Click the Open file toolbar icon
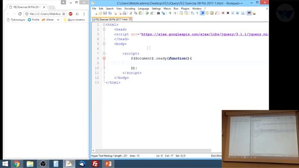The width and height of the screenshot is (299, 168). pyautogui.click(x=100, y=13)
